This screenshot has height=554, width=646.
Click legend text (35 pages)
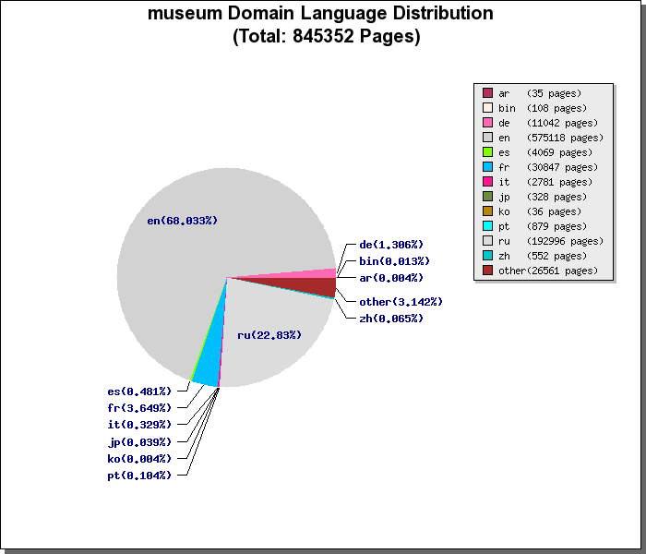coord(554,93)
